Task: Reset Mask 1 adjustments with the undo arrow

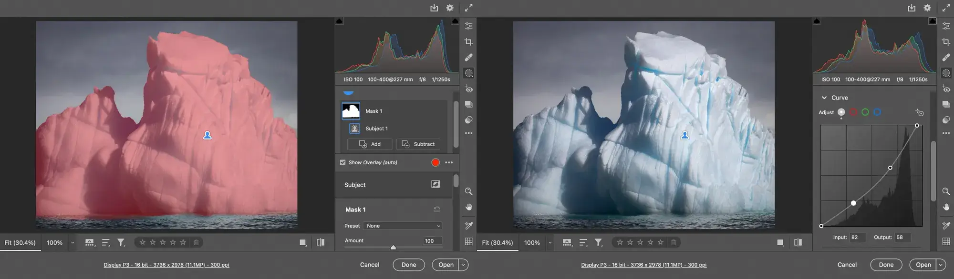Action: 436,209
